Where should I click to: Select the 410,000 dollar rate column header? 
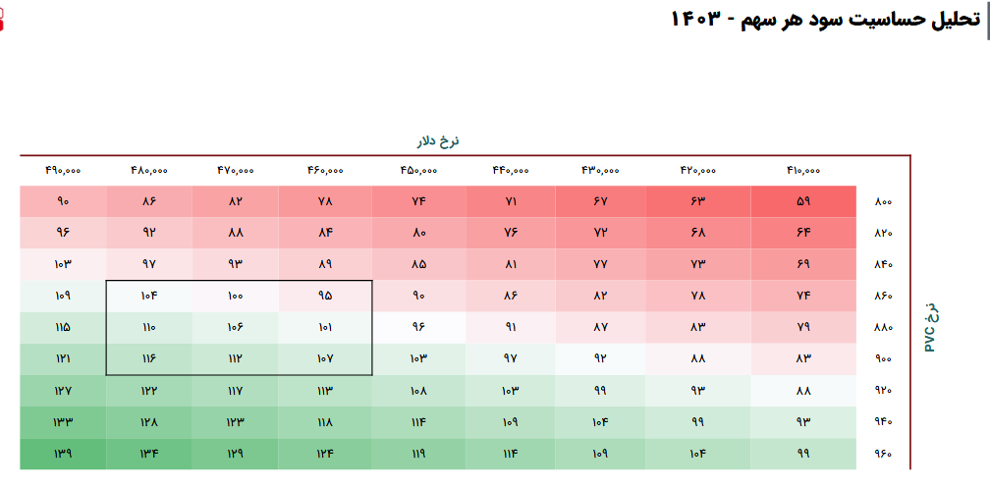(x=803, y=170)
